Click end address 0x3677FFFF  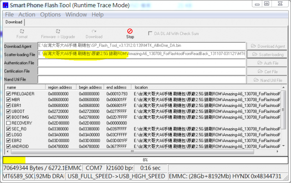pos(116,147)
